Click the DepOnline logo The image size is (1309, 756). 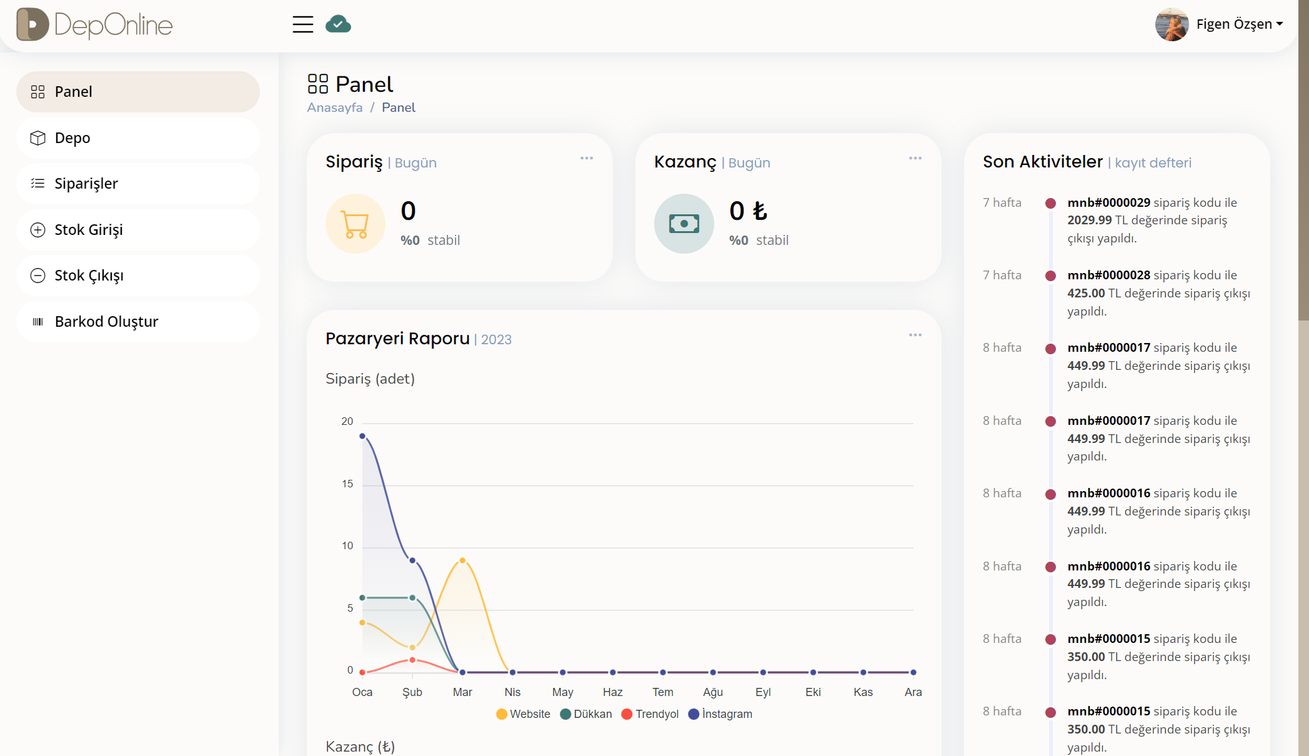tap(94, 25)
